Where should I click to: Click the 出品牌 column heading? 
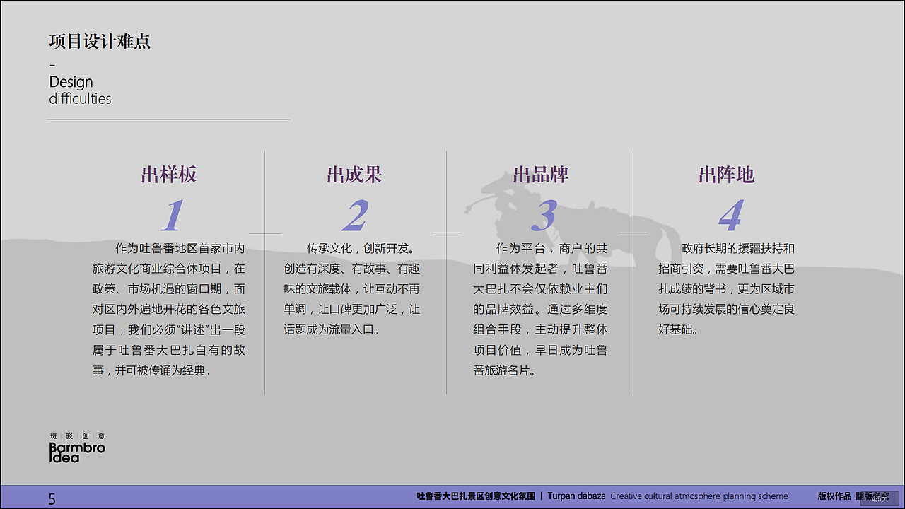tap(542, 175)
